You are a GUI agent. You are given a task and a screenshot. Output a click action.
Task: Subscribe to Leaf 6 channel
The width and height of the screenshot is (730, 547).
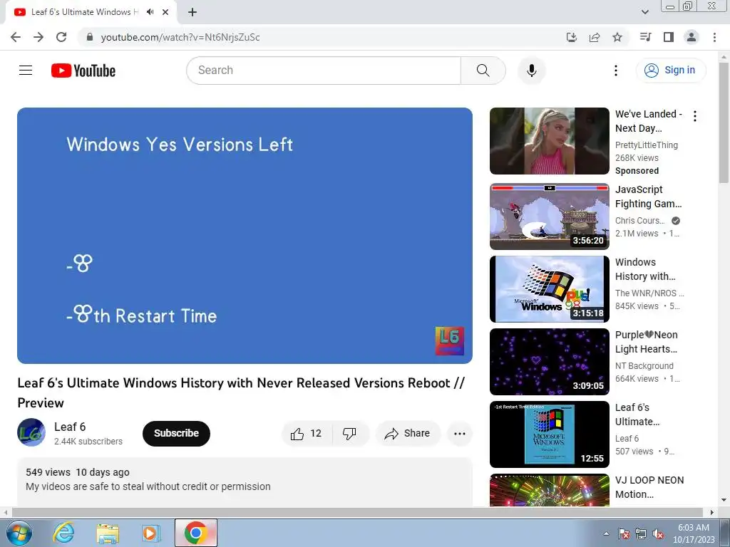pyautogui.click(x=176, y=434)
